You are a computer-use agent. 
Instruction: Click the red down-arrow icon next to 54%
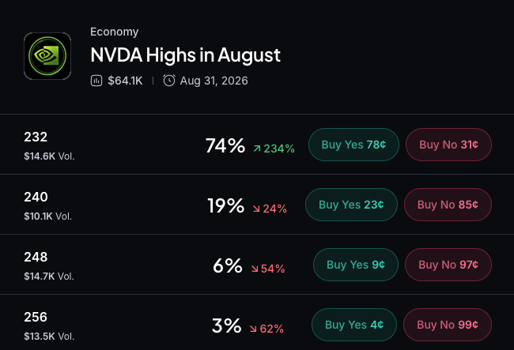pos(255,269)
